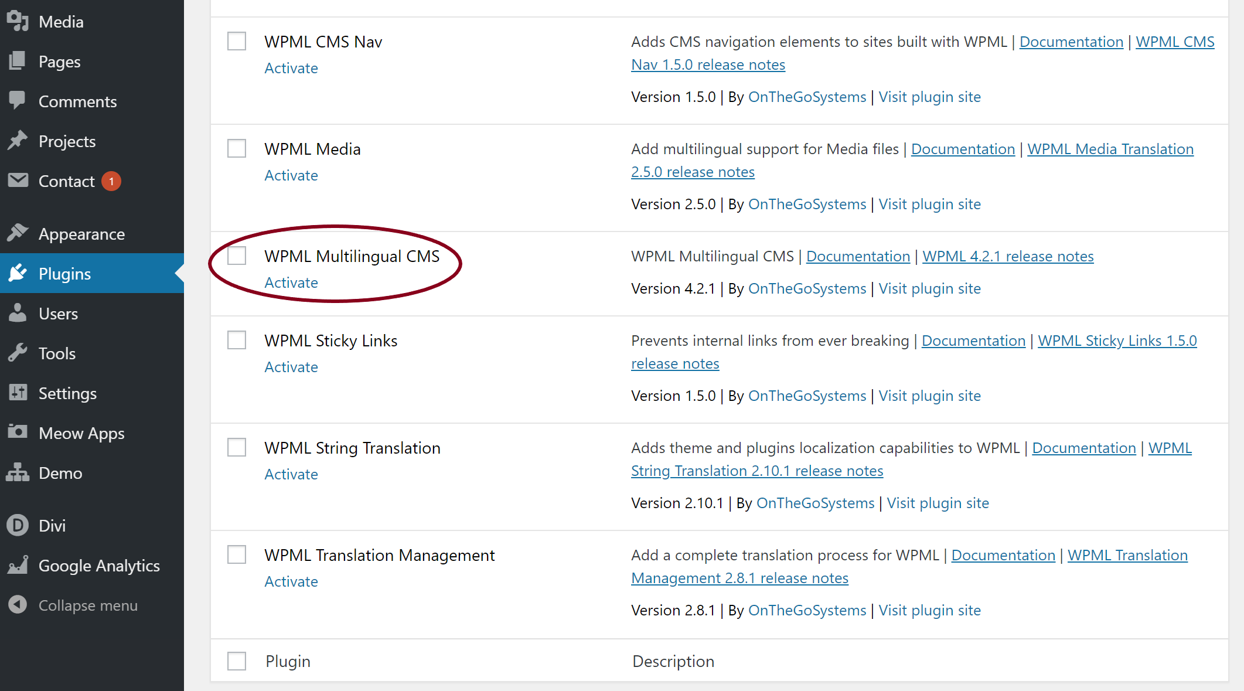
Task: Click the Google Analytics chart icon
Action: [18, 565]
